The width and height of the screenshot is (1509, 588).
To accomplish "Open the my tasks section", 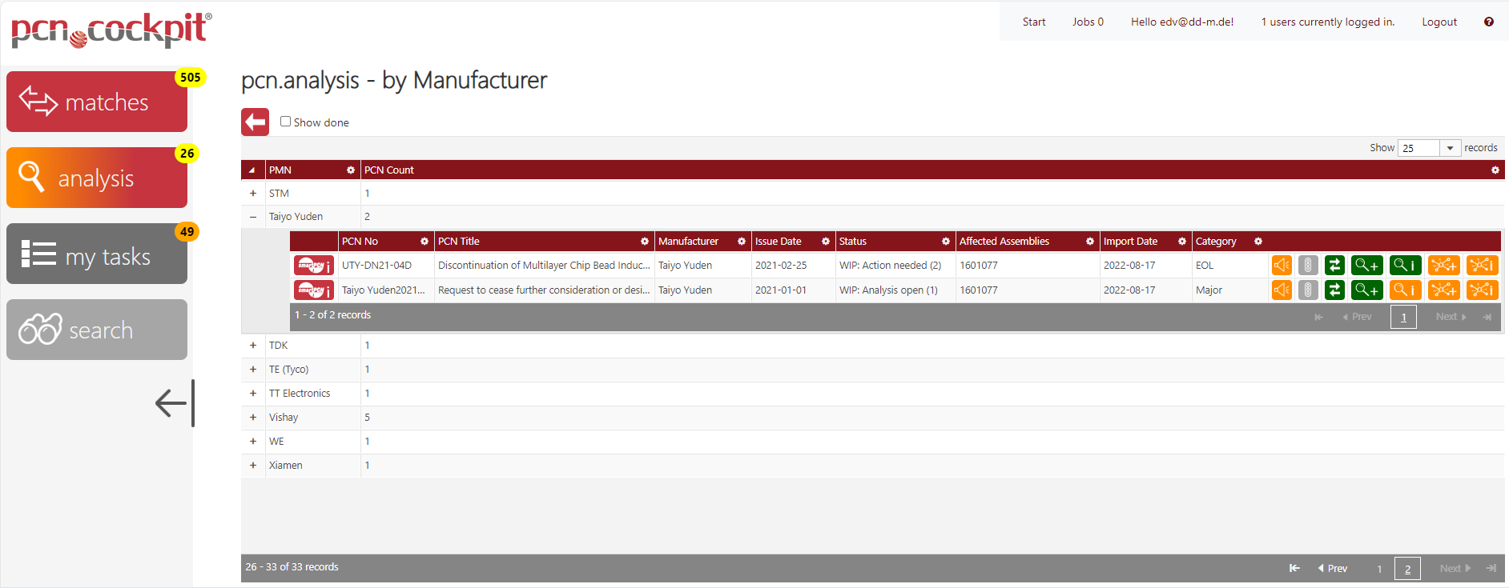I will point(97,254).
